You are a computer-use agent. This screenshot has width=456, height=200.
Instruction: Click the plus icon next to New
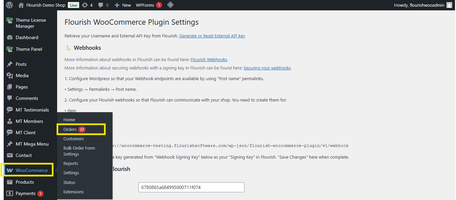117,5
